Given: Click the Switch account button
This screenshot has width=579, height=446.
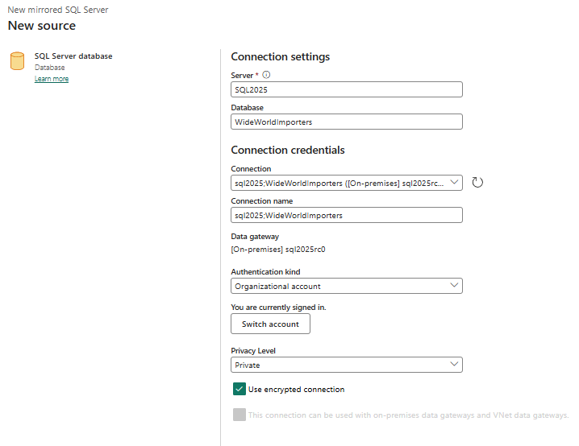Looking at the screenshot, I should pos(270,324).
